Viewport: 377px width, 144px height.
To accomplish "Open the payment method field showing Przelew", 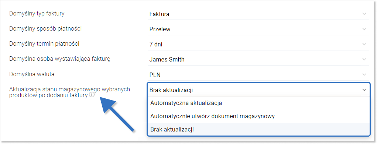I will point(258,29).
